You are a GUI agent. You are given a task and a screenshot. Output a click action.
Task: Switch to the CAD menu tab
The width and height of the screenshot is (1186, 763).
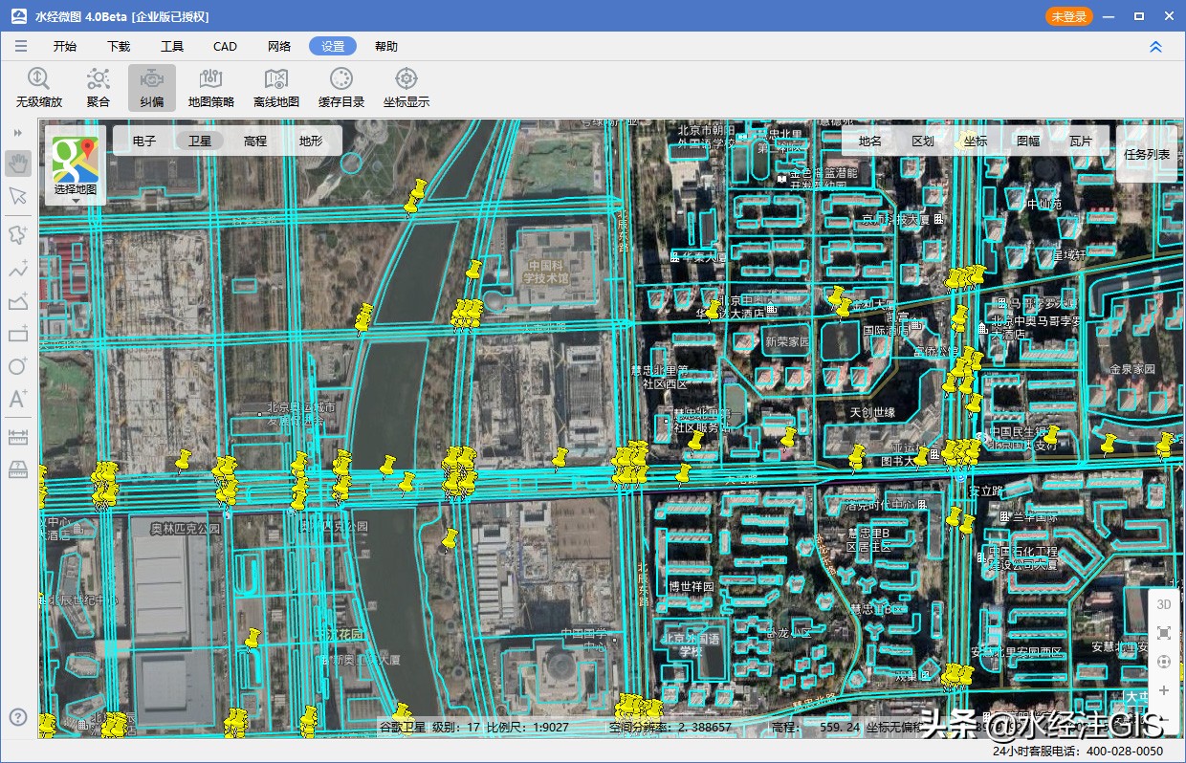click(x=225, y=47)
